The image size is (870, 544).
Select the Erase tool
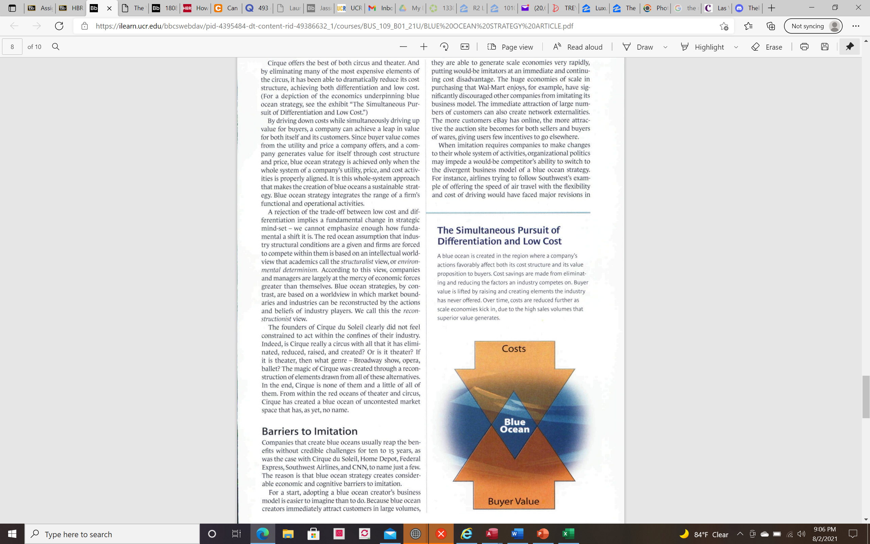click(766, 47)
